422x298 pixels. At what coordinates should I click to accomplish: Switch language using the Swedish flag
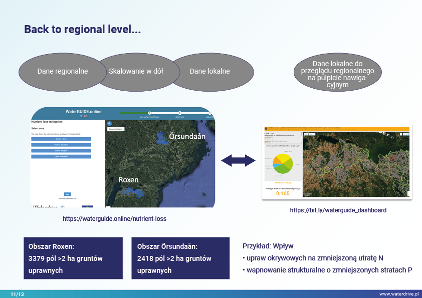(x=82, y=116)
